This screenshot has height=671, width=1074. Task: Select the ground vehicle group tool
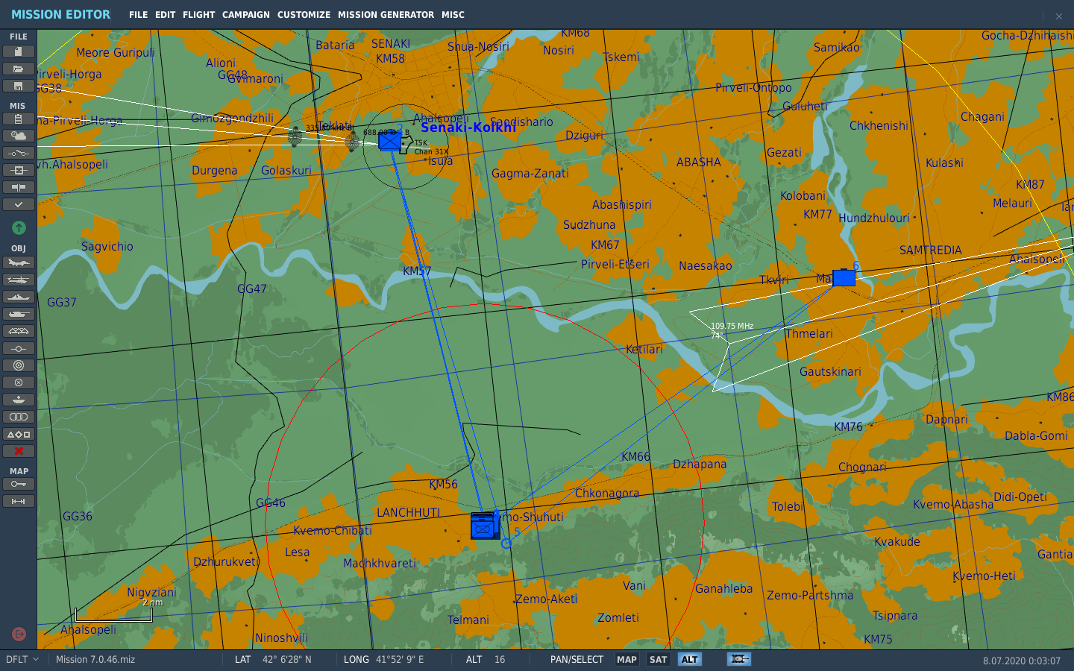coord(19,314)
